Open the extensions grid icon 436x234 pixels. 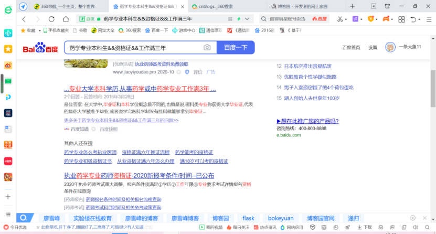[401, 19]
